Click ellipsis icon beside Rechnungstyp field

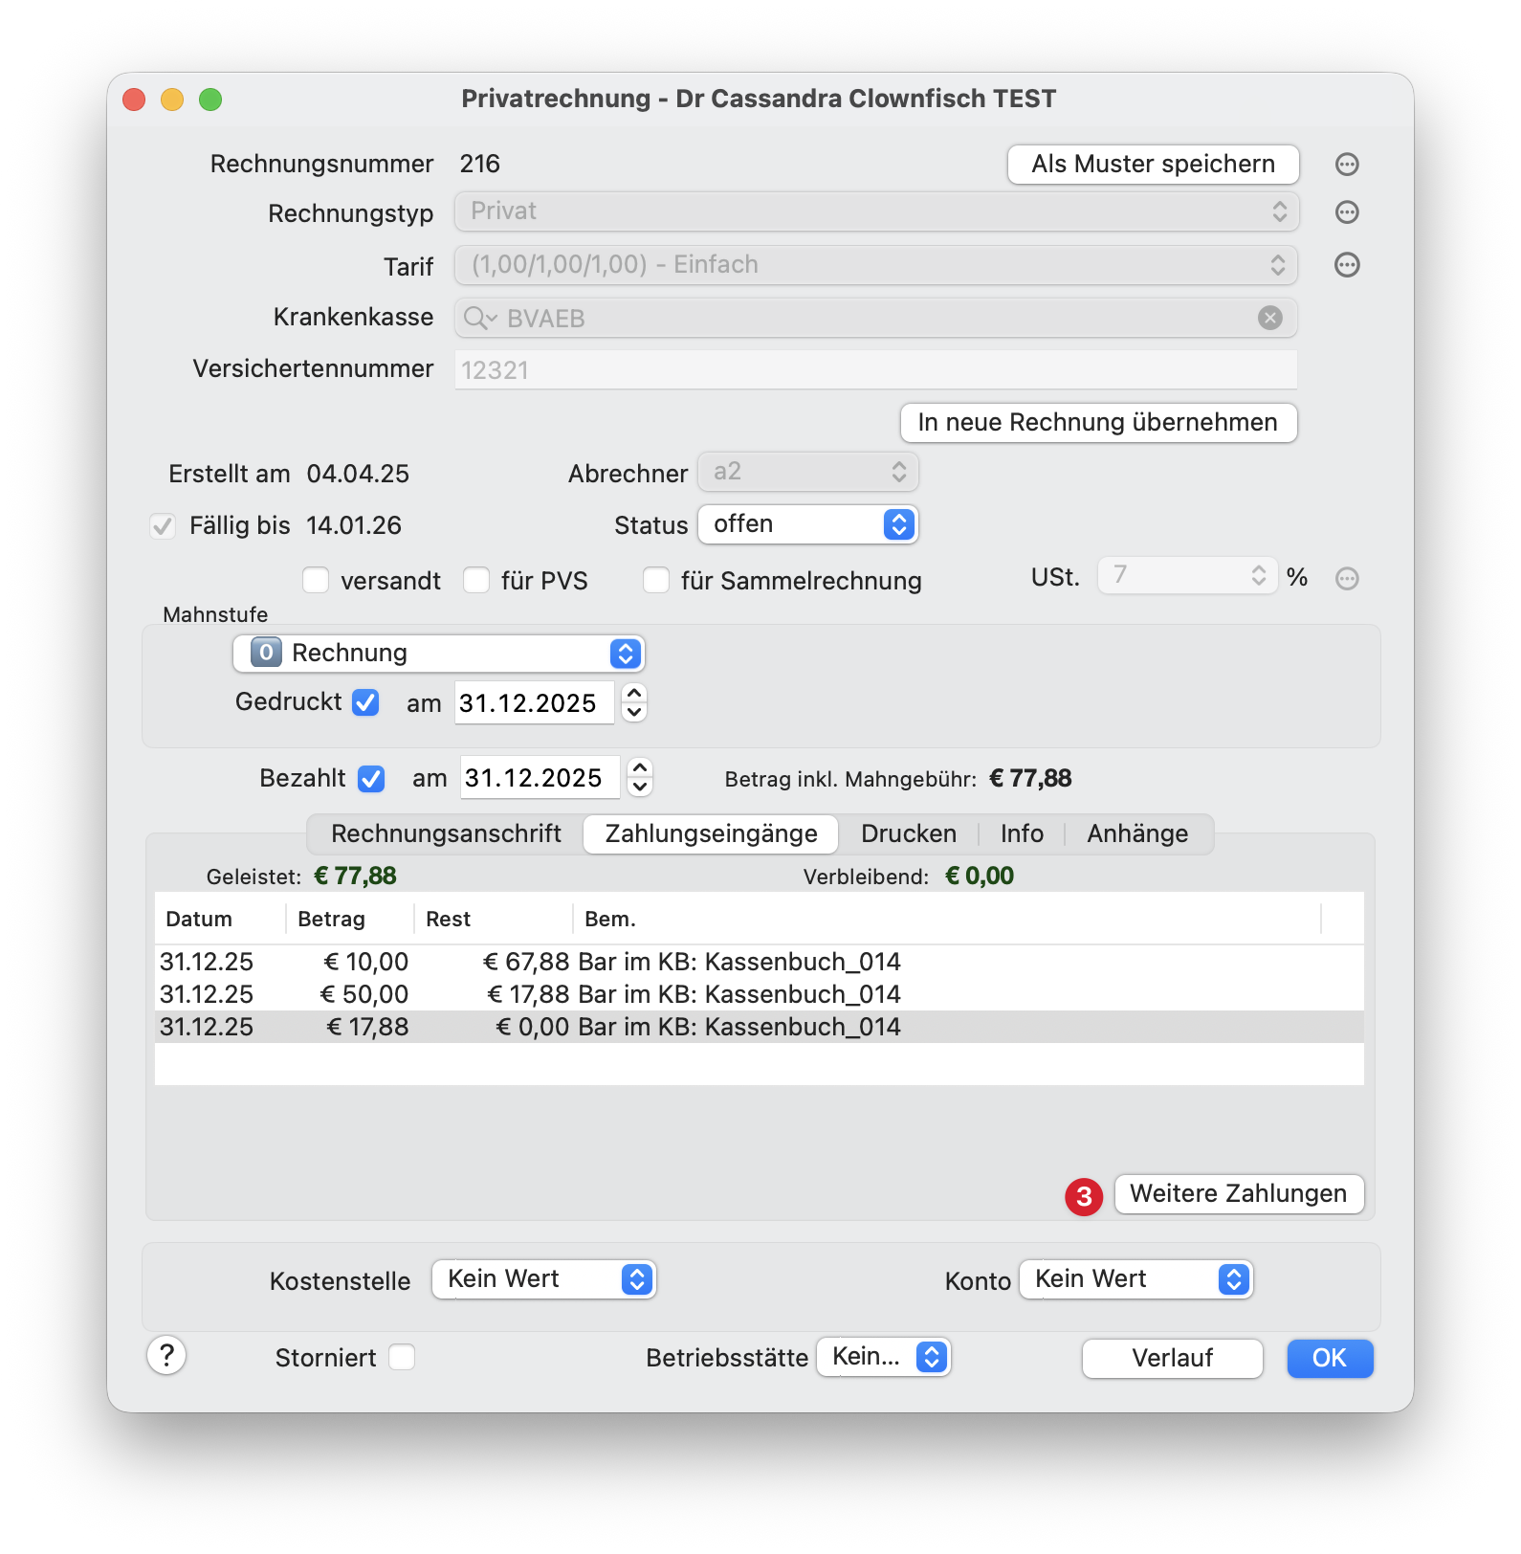point(1347,212)
